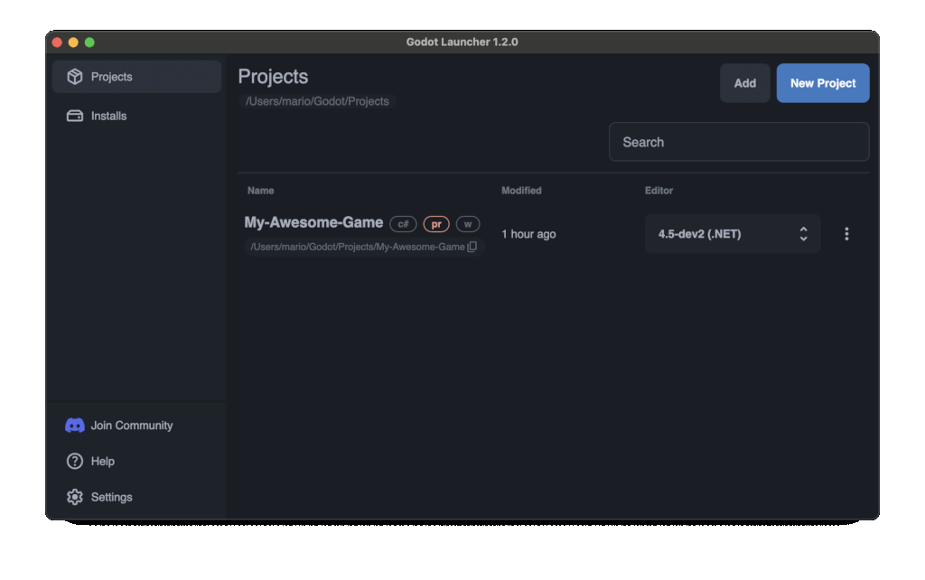Maximize the window with green button

89,42
